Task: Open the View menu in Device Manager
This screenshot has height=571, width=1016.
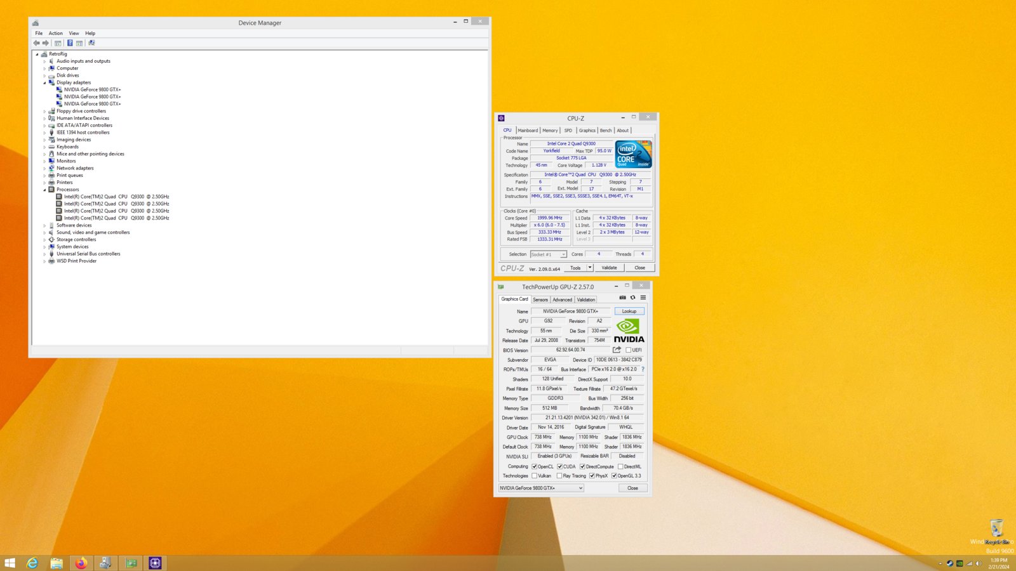Action: point(74,33)
